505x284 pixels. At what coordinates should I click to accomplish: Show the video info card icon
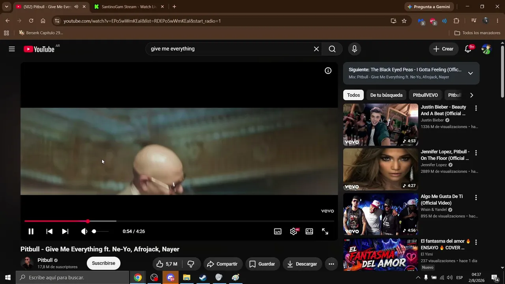[x=328, y=71]
